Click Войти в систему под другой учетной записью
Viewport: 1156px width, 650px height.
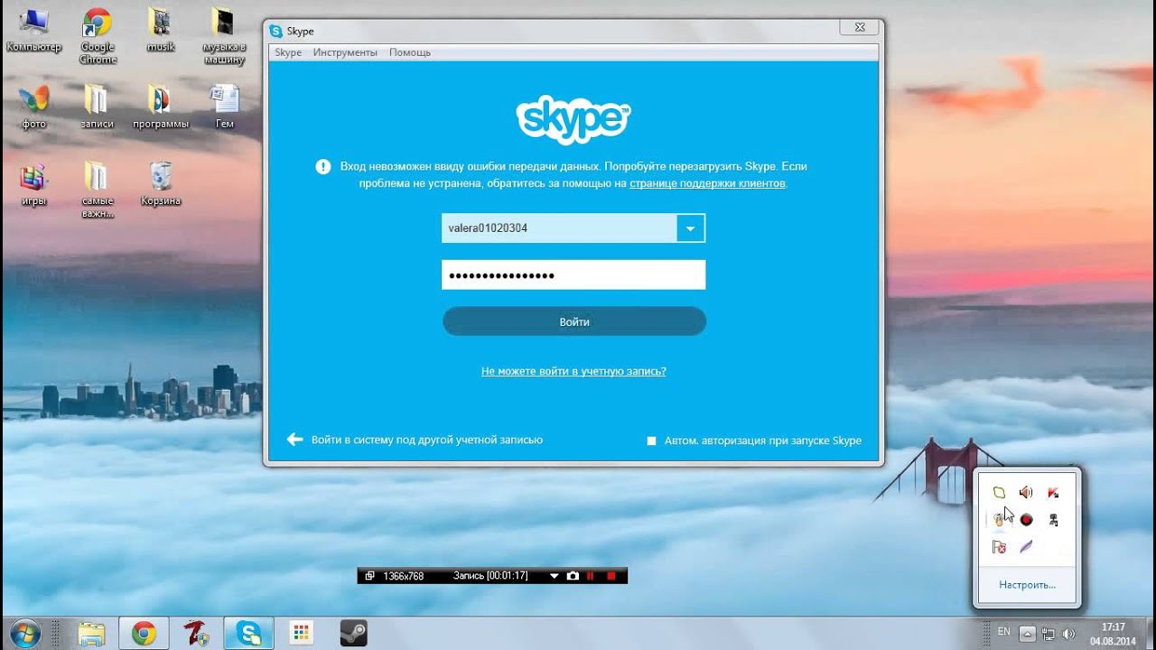415,440
